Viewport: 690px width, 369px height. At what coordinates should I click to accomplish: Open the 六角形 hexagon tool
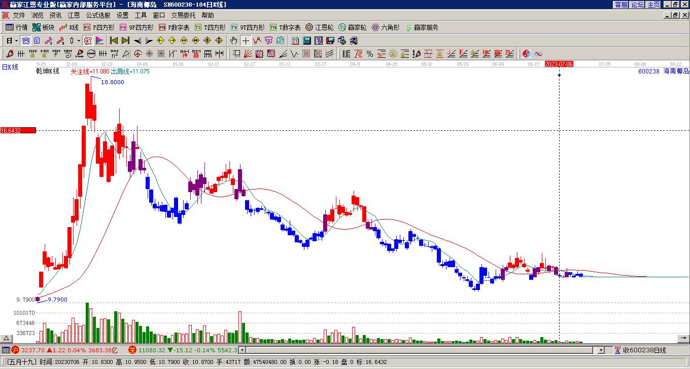pos(386,27)
